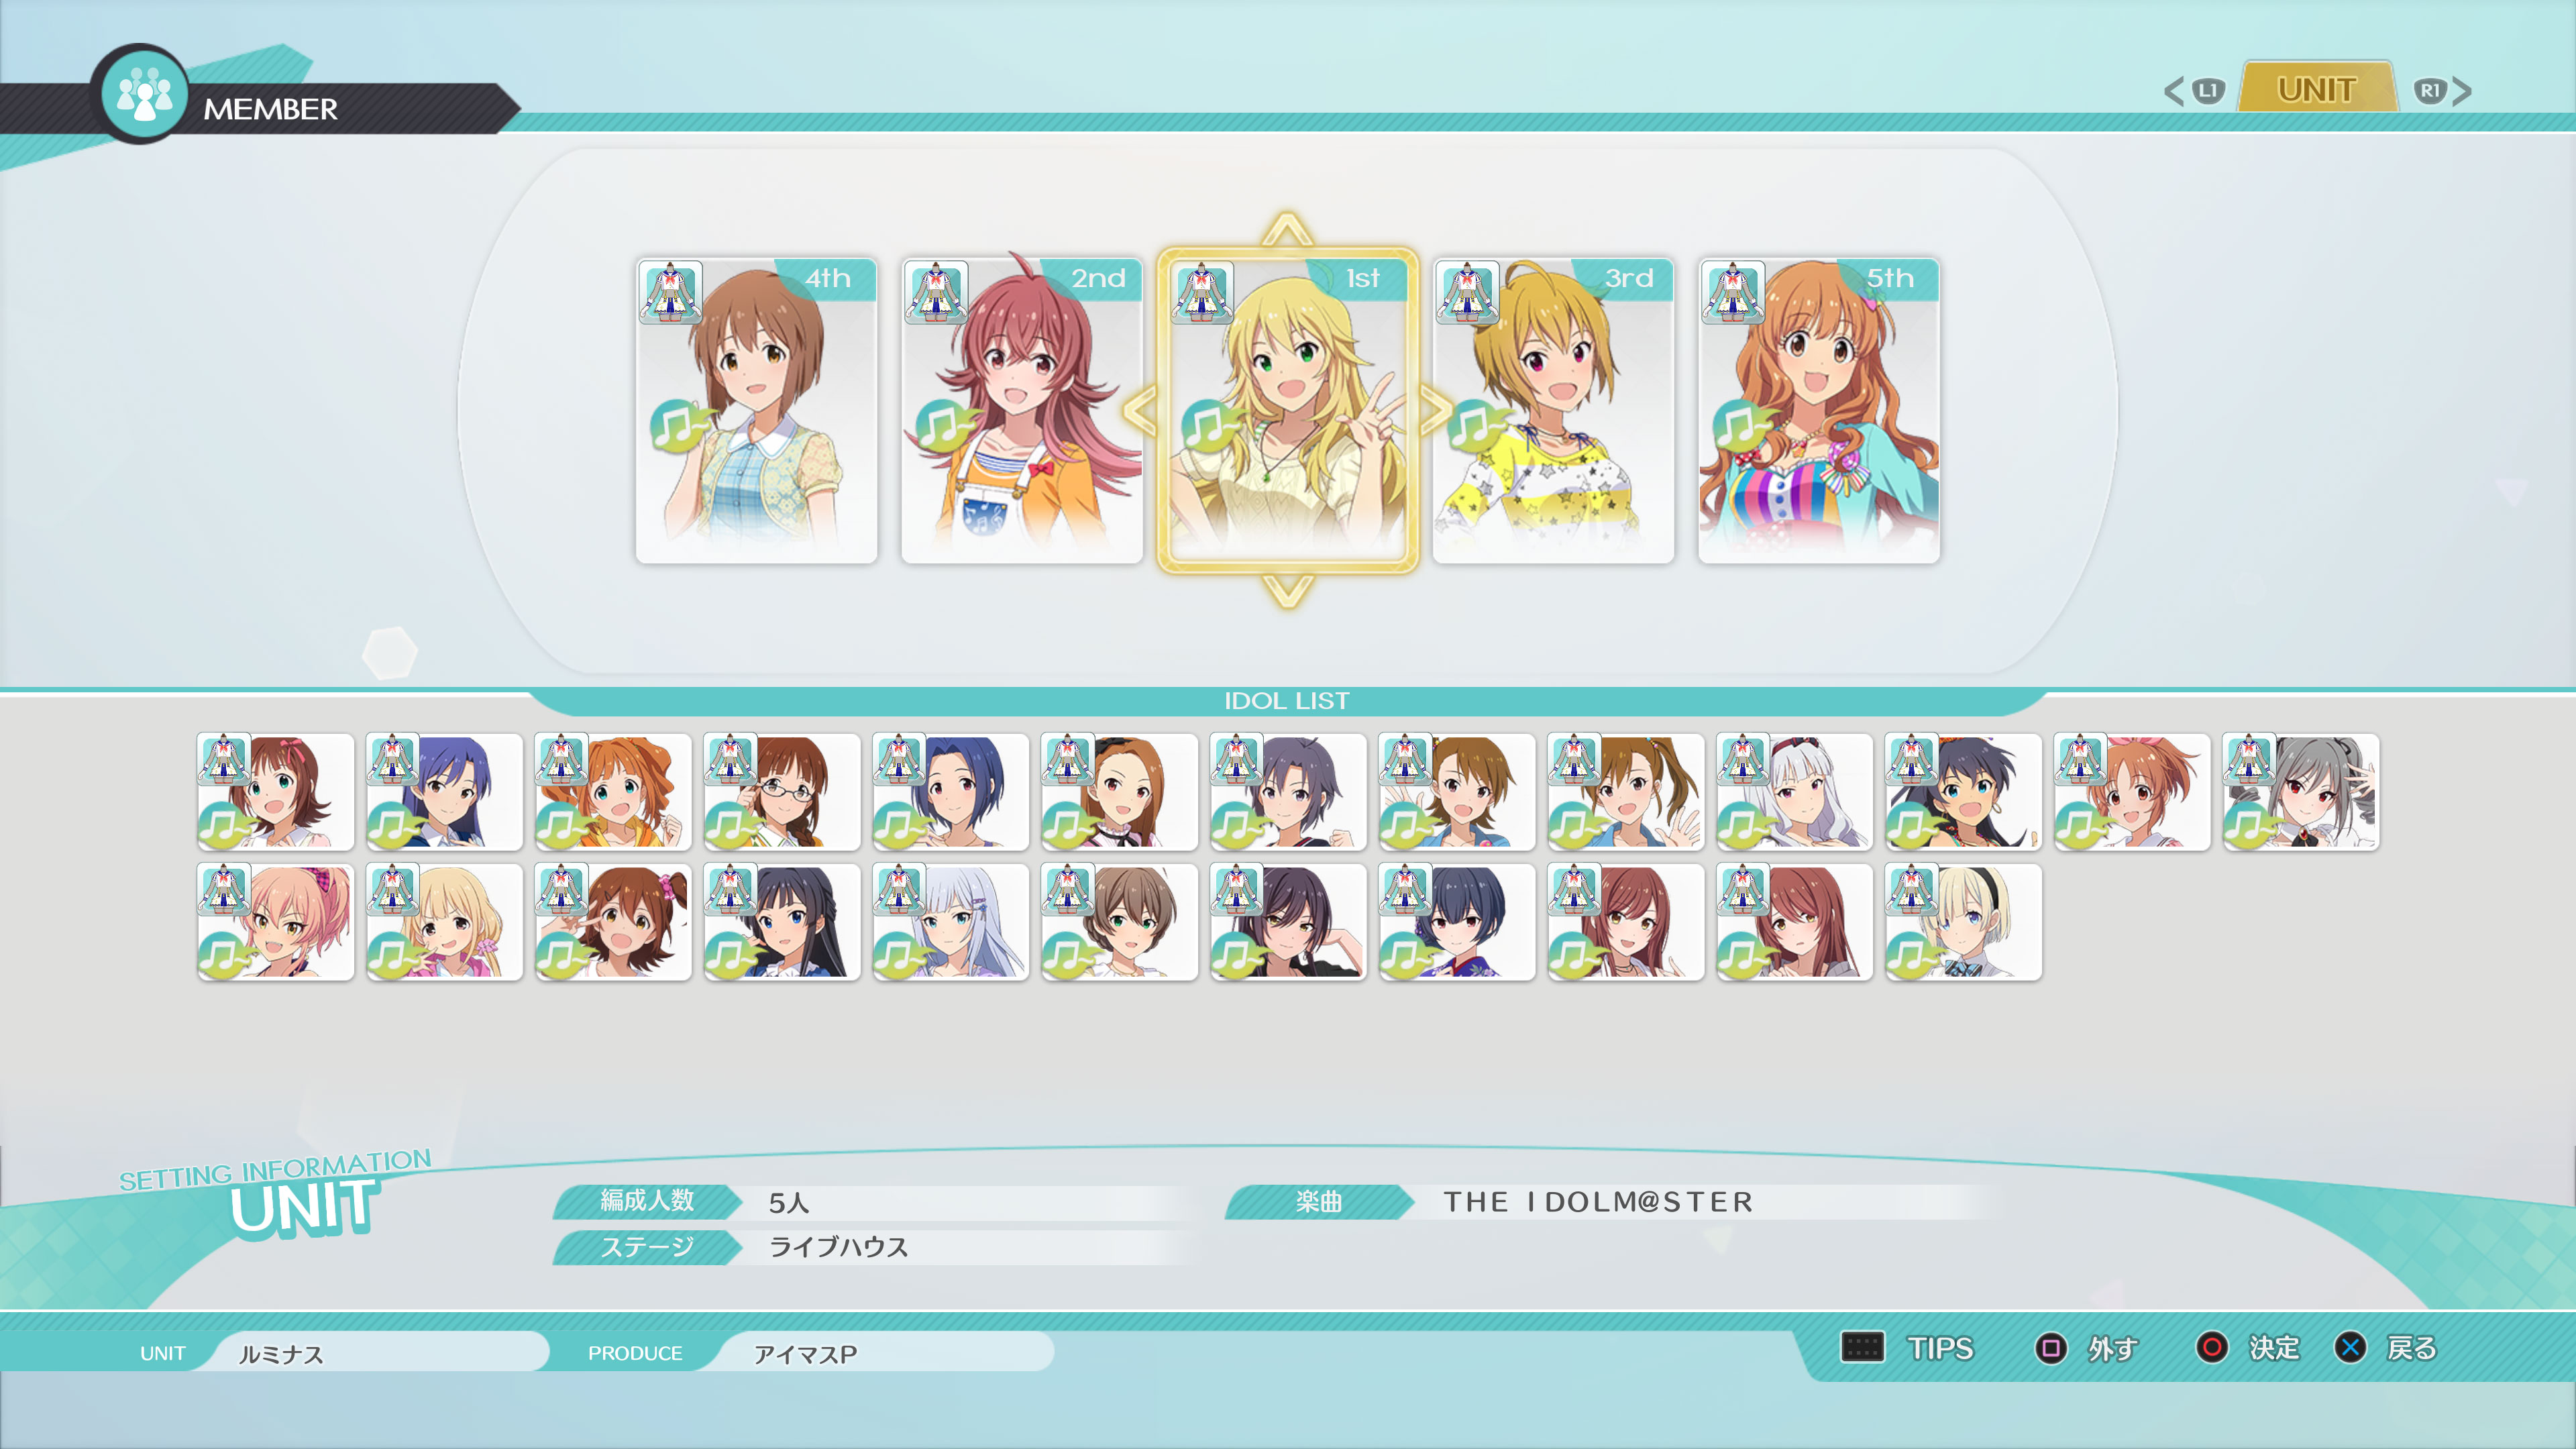Click the MEMBER group icon in header
The height and width of the screenshot is (1449, 2576).
[x=144, y=94]
